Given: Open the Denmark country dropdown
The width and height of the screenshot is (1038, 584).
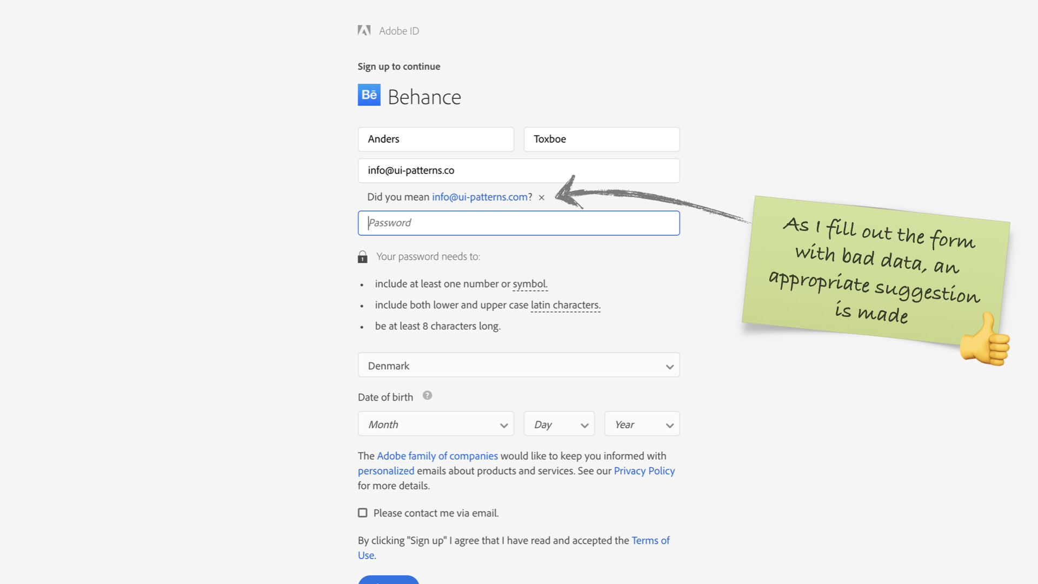Looking at the screenshot, I should pos(518,366).
